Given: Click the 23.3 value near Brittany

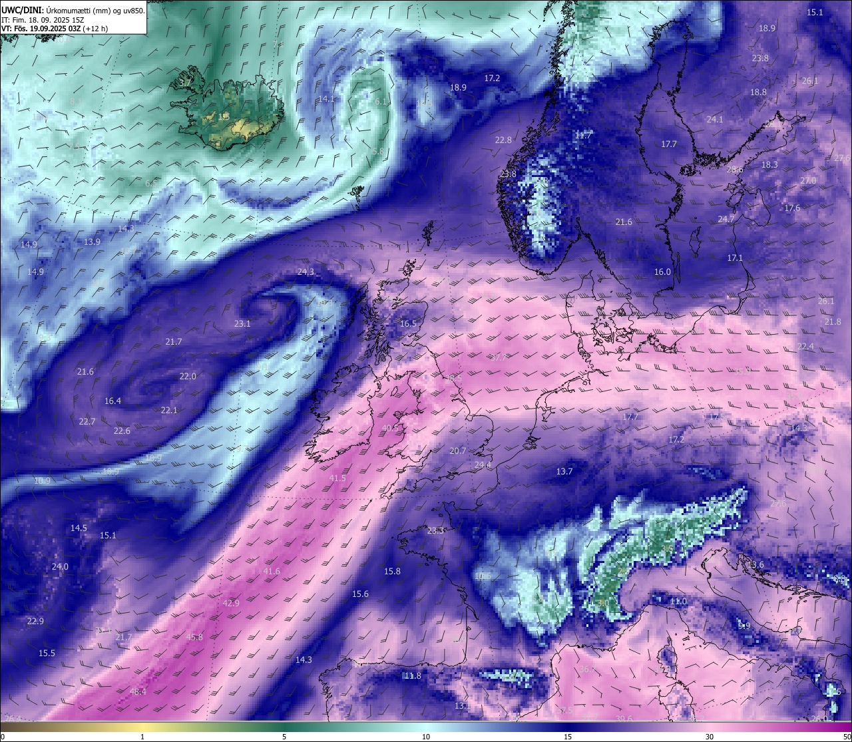Looking at the screenshot, I should click(x=435, y=530).
